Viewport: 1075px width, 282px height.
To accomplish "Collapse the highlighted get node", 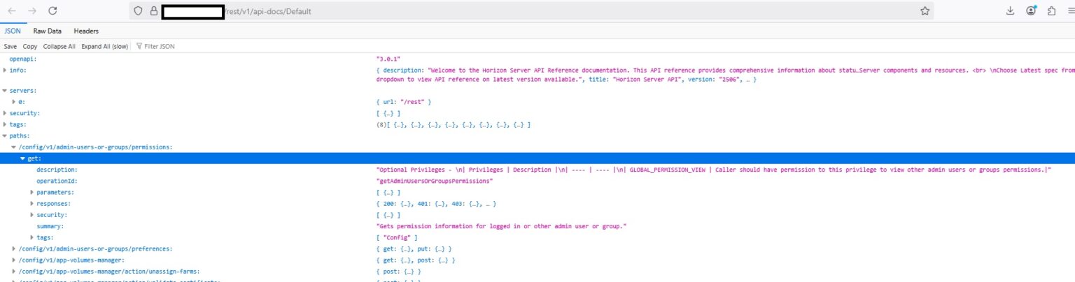I will point(22,158).
